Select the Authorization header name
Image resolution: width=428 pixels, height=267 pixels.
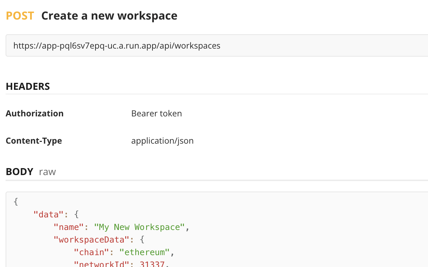[35, 114]
